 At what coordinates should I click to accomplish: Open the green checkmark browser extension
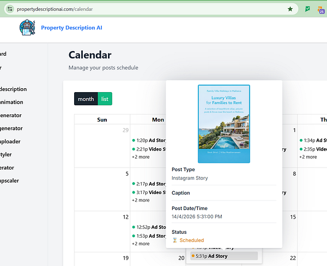coord(307,9)
